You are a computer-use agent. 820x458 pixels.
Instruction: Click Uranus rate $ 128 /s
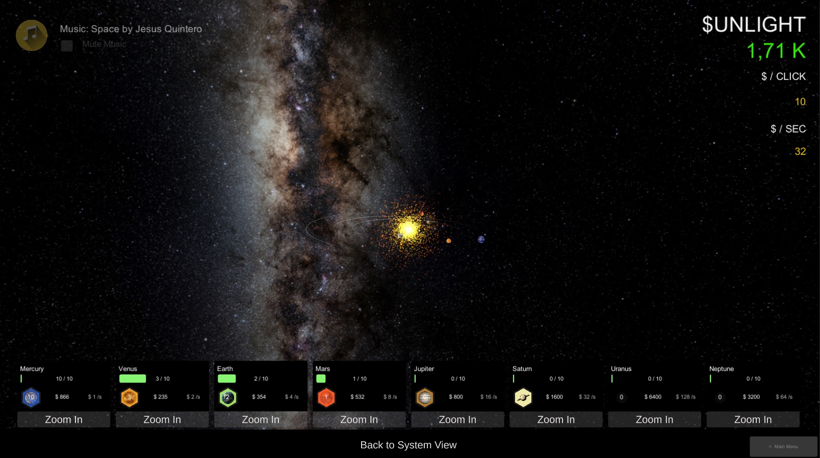coord(685,397)
